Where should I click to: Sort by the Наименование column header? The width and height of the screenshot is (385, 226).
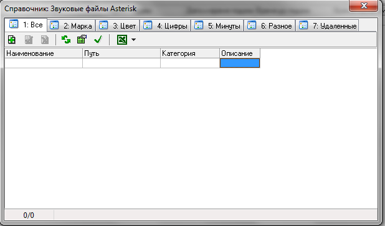pos(44,53)
